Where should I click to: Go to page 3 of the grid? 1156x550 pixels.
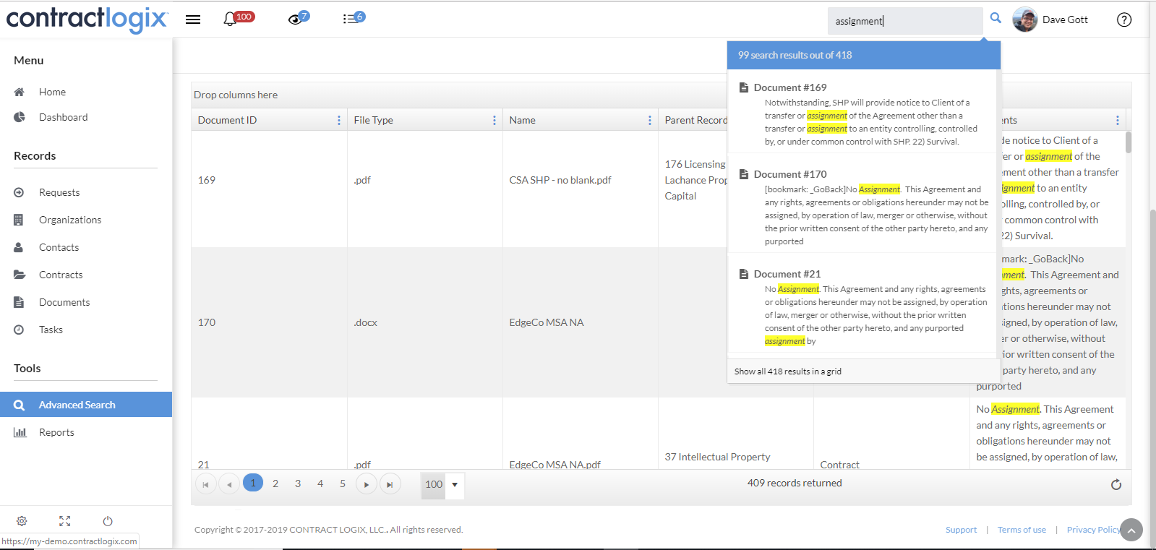coord(298,484)
